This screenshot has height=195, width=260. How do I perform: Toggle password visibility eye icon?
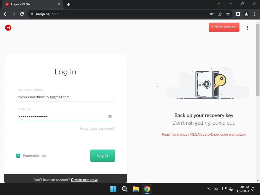point(110,117)
